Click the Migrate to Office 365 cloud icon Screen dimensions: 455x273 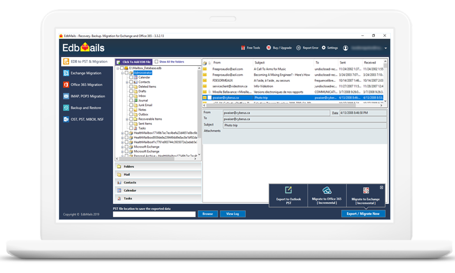click(x=327, y=190)
